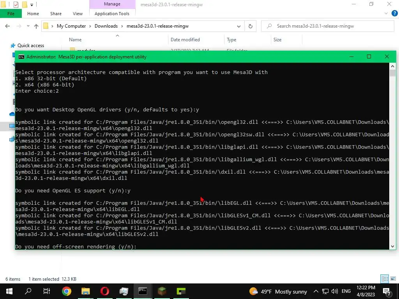Image resolution: width=399 pixels, height=299 pixels.
Task: Switch to the View ribbon tab
Action: click(x=78, y=14)
